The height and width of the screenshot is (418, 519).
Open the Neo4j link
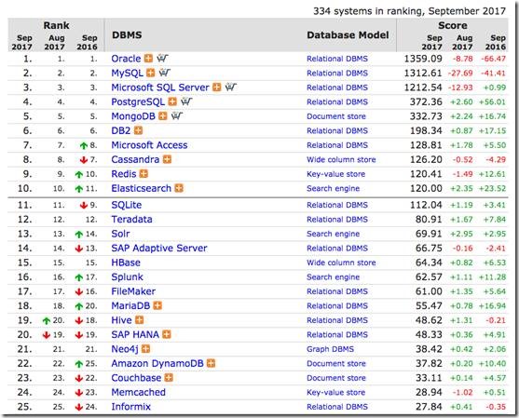125,349
